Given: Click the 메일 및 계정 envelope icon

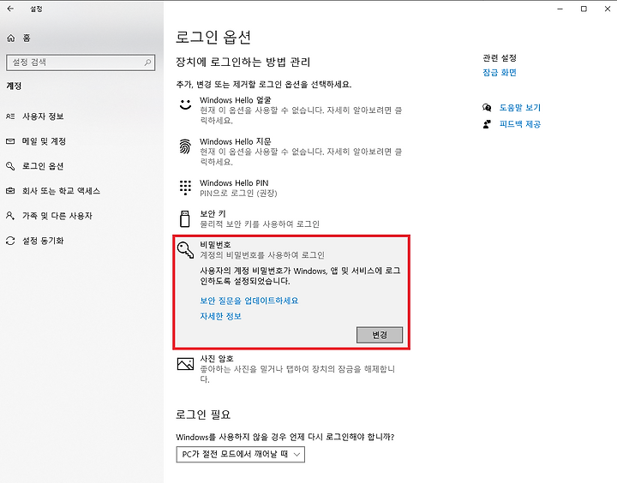Looking at the screenshot, I should pyautogui.click(x=10, y=141).
